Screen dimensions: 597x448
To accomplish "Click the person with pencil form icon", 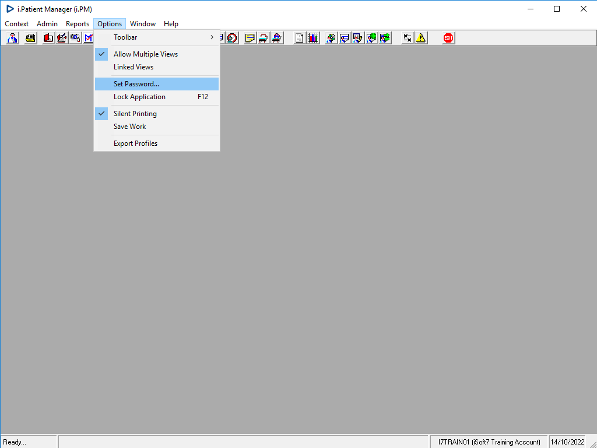I will (358, 38).
